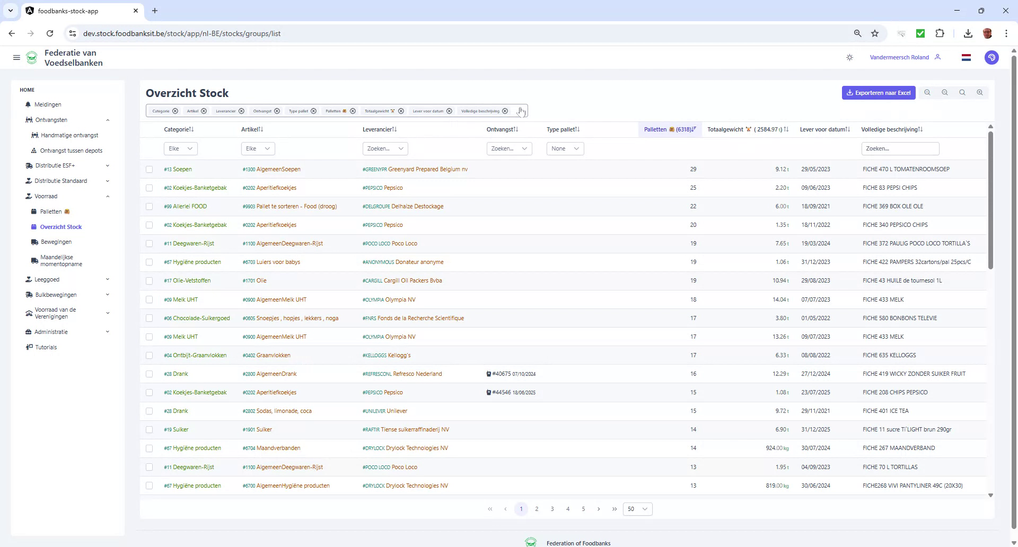This screenshot has height=547, width=1018.
Task: Open the zoom in magnifier above the table
Action: point(979,92)
